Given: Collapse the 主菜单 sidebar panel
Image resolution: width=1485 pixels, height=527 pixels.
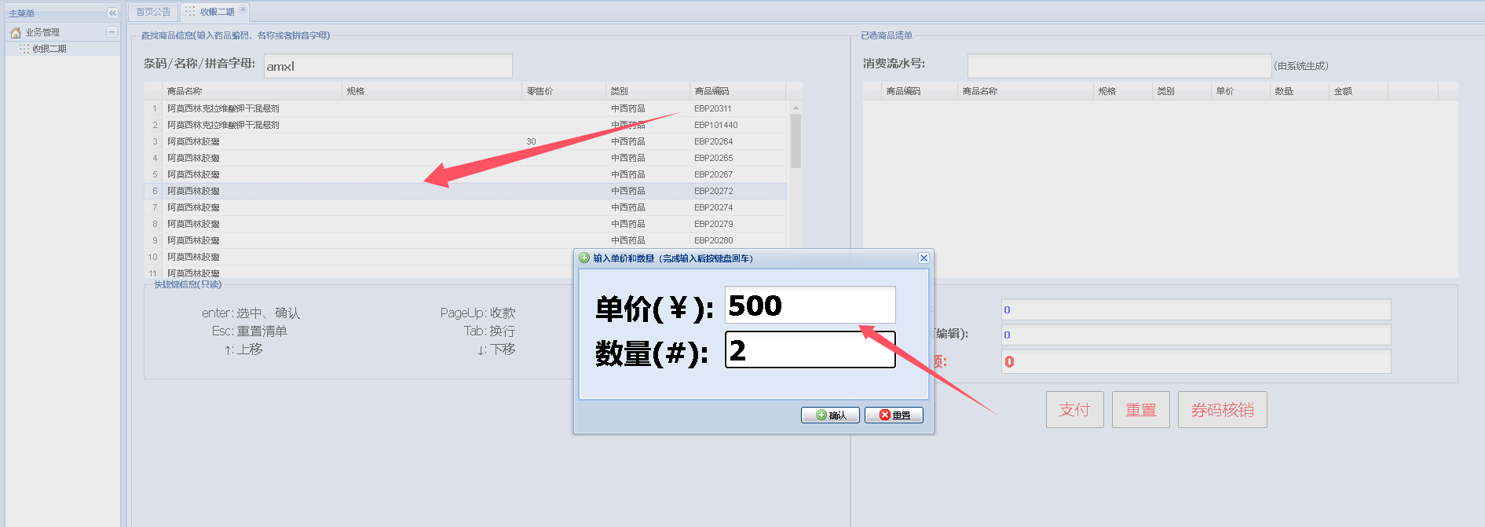Looking at the screenshot, I should pos(112,13).
